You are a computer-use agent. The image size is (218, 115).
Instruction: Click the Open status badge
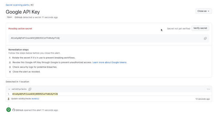click(x=10, y=17)
